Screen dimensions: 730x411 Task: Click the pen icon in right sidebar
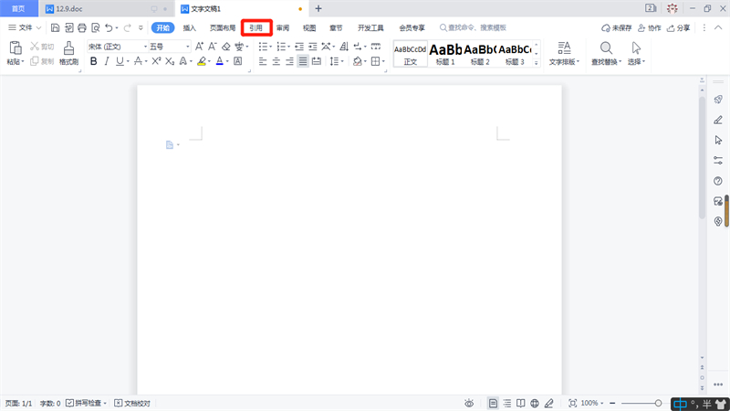click(718, 120)
